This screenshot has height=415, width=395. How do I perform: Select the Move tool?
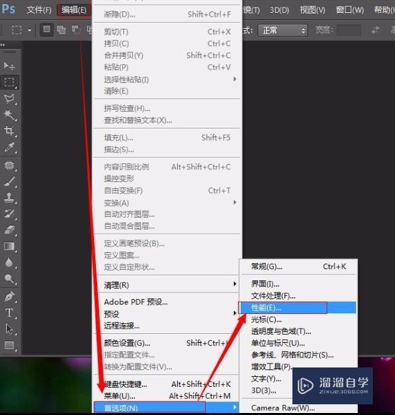point(9,66)
